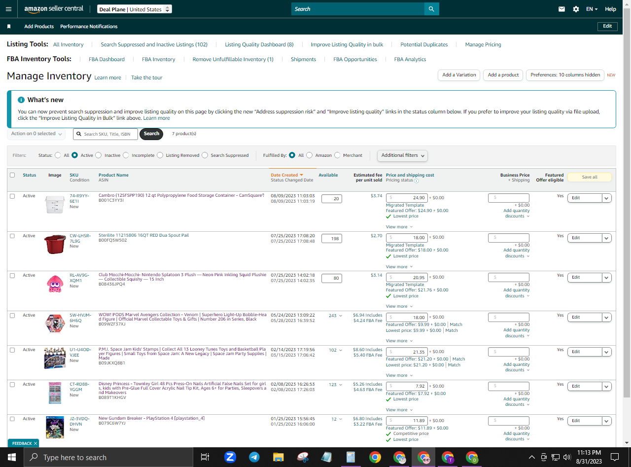Open Edit dropdown arrow for Cambro row
631x467 pixels.
click(x=607, y=198)
